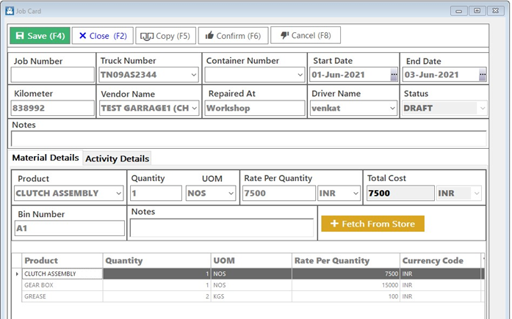
Task: Expand Truck Number dropdown
Action: [x=194, y=75]
